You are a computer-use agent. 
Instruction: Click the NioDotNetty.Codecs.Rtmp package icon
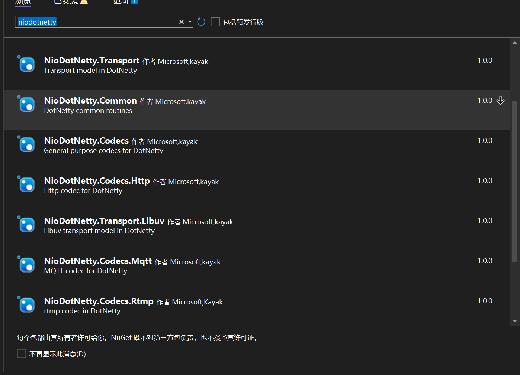27,305
